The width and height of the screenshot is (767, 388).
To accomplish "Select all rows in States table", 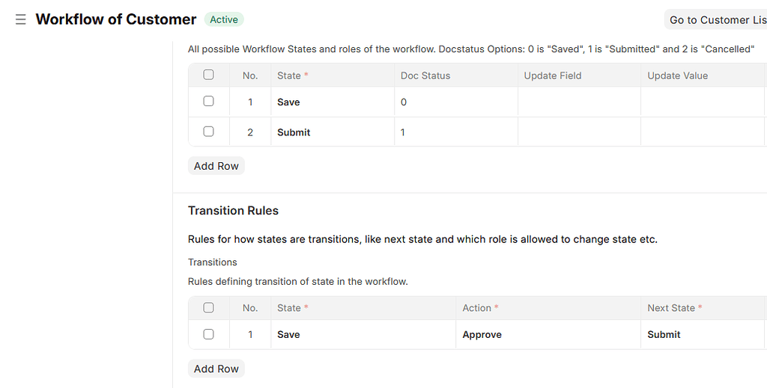I will 208,75.
